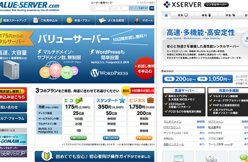Image resolution: width=248 pixels, height=162 pixels.
Task: Open 初心者向け操作ガイド banner
Action: 95,157
